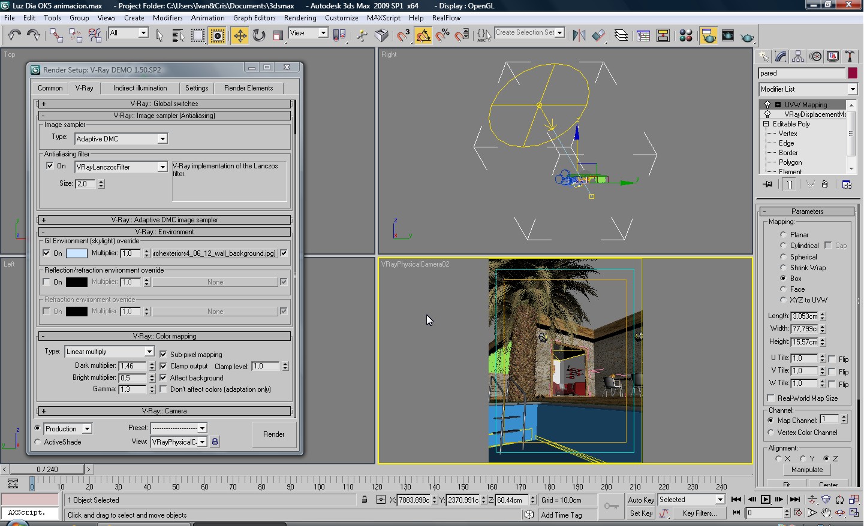864x526 pixels.
Task: Click the Mirror tool icon
Action: pyautogui.click(x=579, y=36)
